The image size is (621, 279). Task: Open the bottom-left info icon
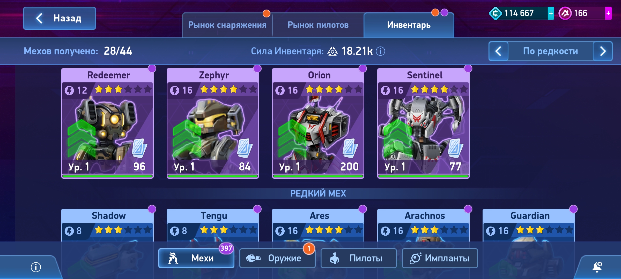click(36, 267)
